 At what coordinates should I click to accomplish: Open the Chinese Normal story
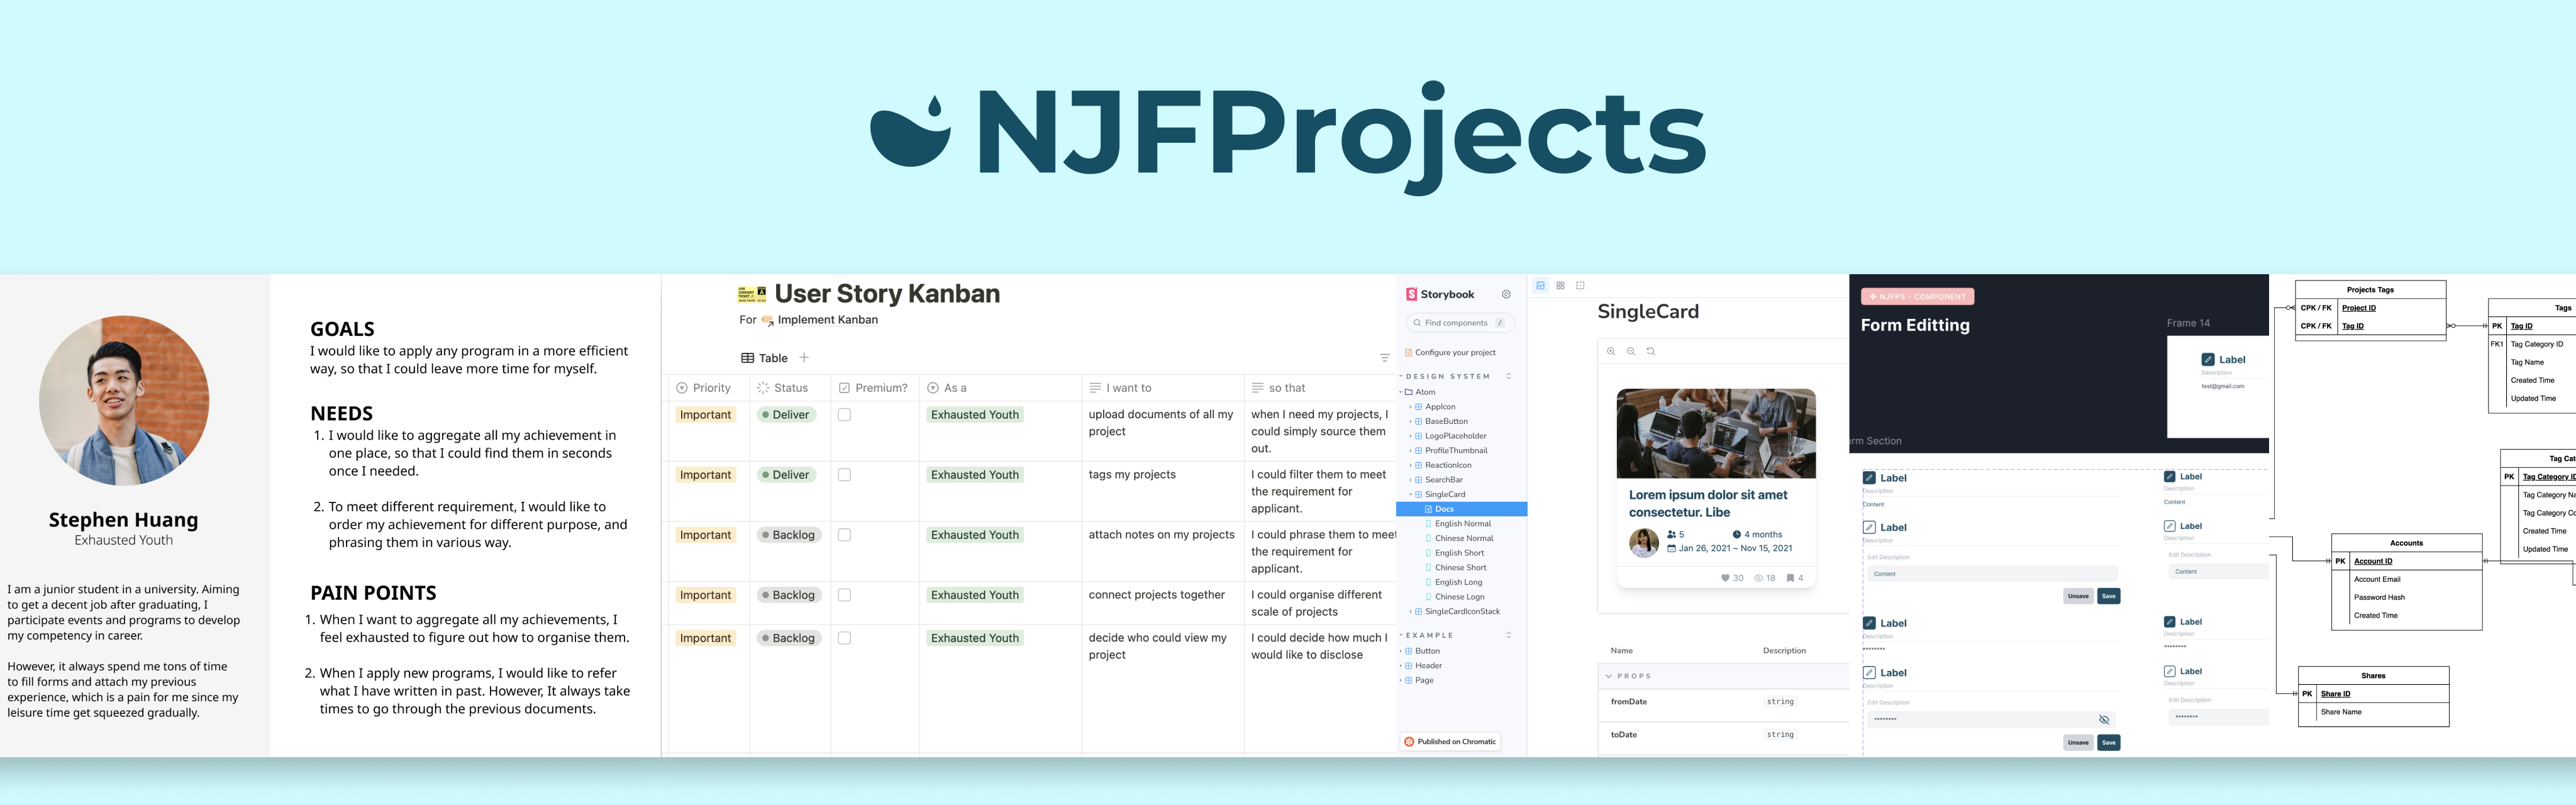[1459, 538]
